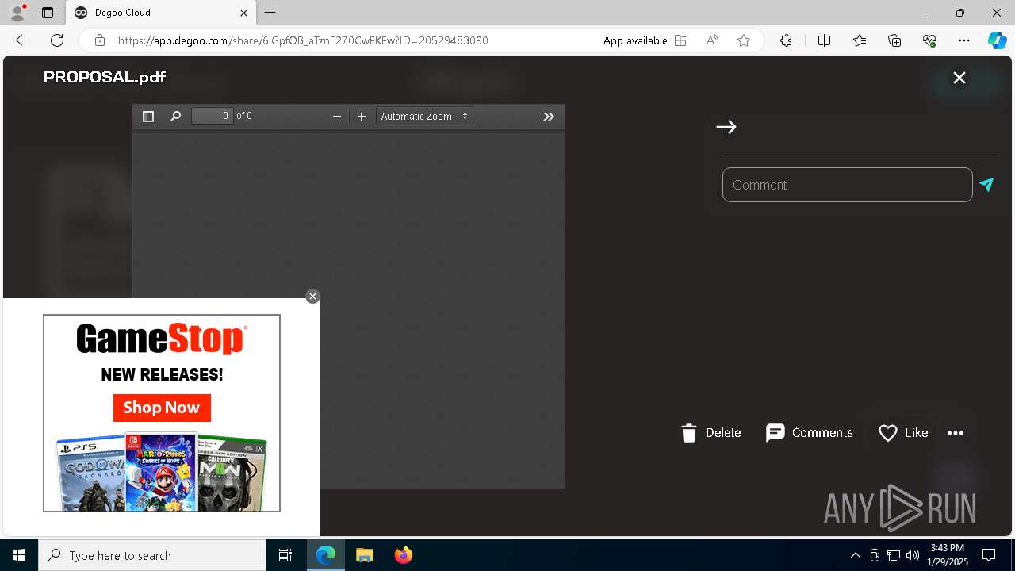
Task: Select the Degoo Cloud tab
Action: 161,13
